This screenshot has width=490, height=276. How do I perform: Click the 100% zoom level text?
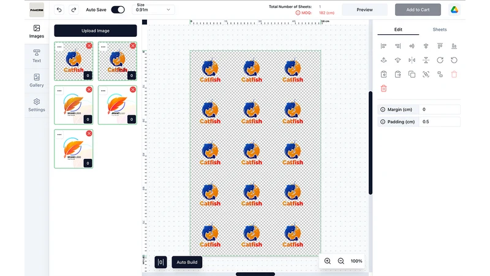click(356, 261)
